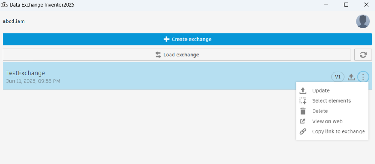Click the abcd.iam file name label
The image size is (375, 164).
pyautogui.click(x=14, y=21)
